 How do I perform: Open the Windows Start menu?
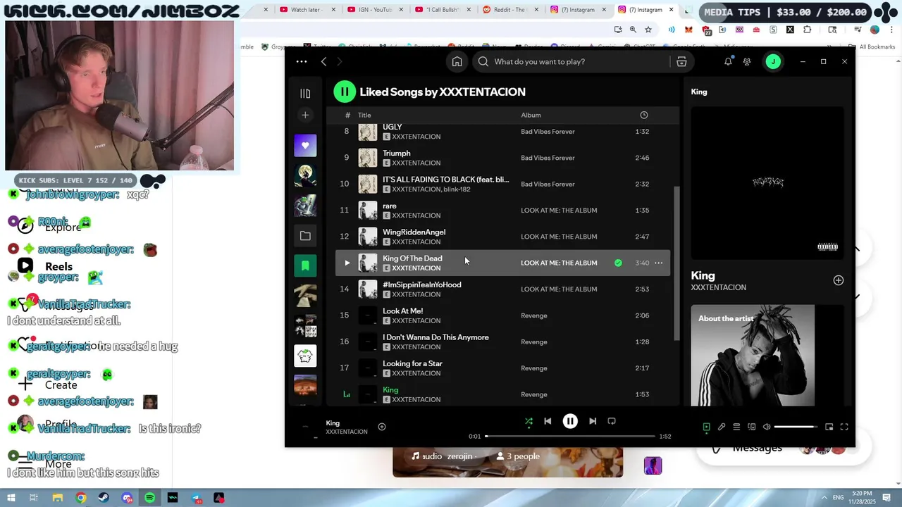point(12,498)
